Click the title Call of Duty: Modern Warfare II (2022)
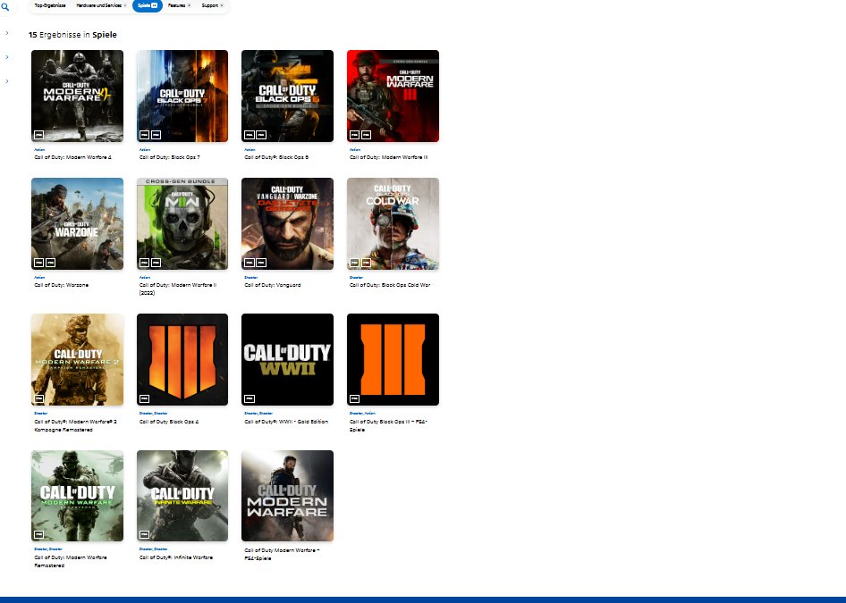Image resolution: width=846 pixels, height=603 pixels. point(177,289)
